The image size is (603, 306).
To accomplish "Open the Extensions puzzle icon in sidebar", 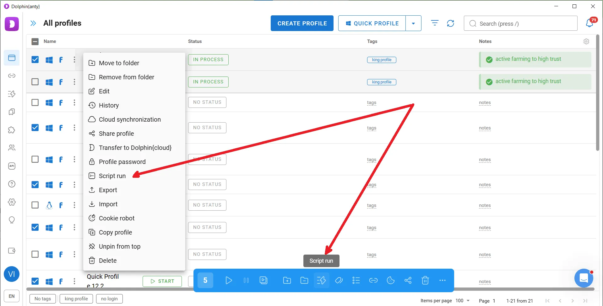I will (x=12, y=130).
